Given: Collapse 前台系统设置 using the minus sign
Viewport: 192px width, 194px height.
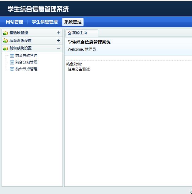Looking at the screenshot, I should pos(59,48).
